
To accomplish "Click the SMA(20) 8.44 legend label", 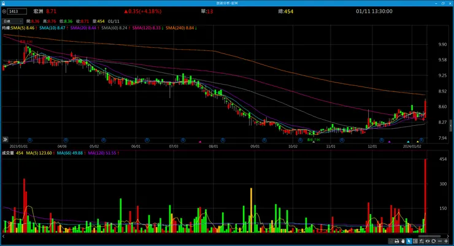I will [83, 28].
